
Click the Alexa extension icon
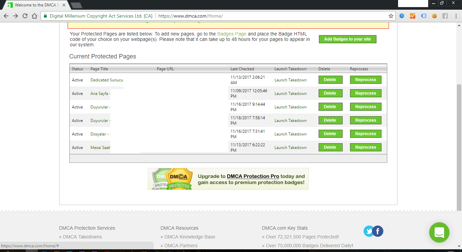click(401, 16)
